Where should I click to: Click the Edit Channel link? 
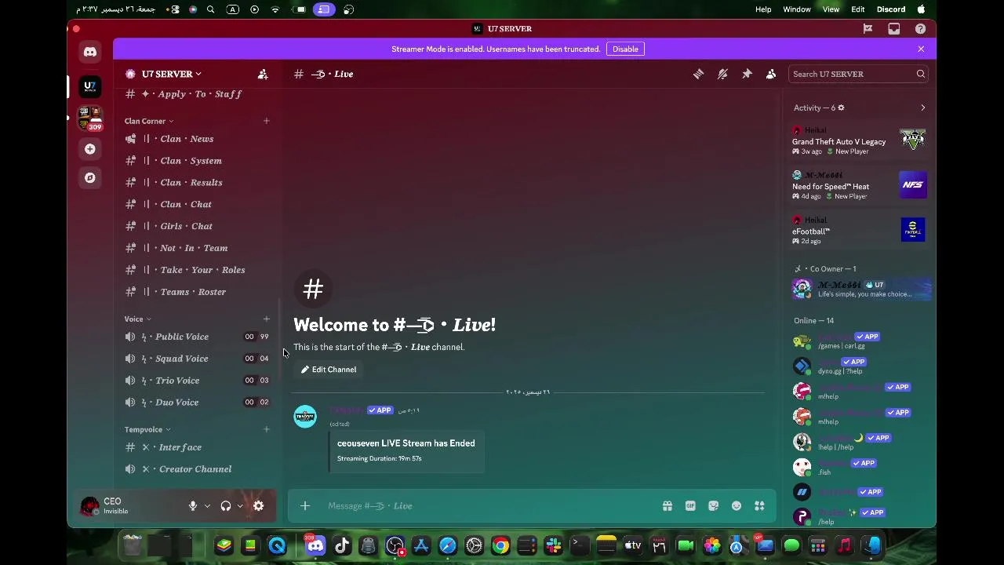[x=329, y=370]
